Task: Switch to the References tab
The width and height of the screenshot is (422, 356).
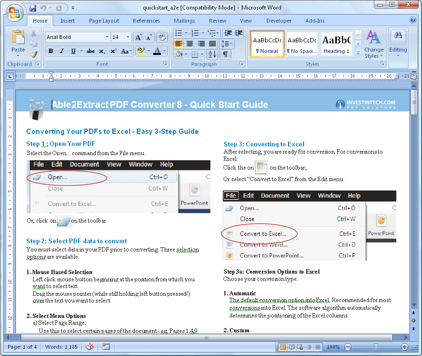Action: [146, 21]
